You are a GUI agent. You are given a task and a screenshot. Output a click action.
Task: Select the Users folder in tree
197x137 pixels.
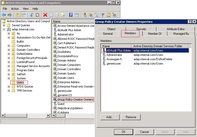(x=20, y=82)
